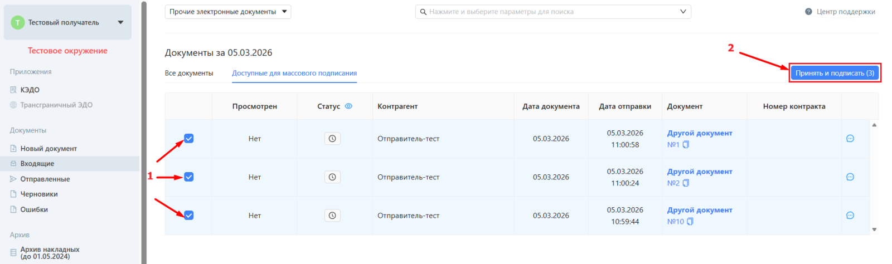The width and height of the screenshot is (892, 264).
Task: Open Прочие электронные документы dropdown
Action: pyautogui.click(x=227, y=12)
